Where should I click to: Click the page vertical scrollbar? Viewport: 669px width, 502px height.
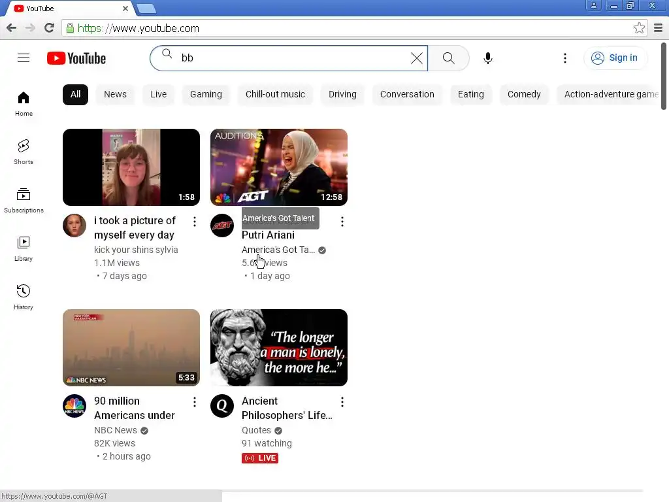point(664,76)
